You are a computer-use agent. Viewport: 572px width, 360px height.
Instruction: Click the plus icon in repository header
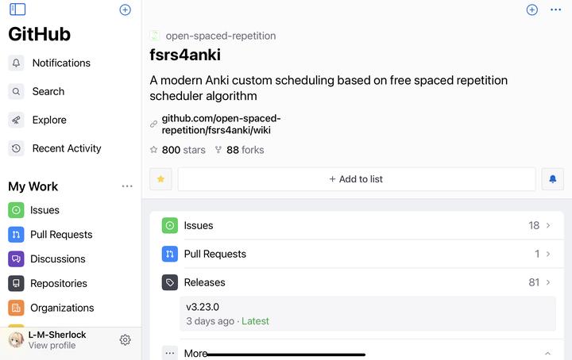coord(532,10)
